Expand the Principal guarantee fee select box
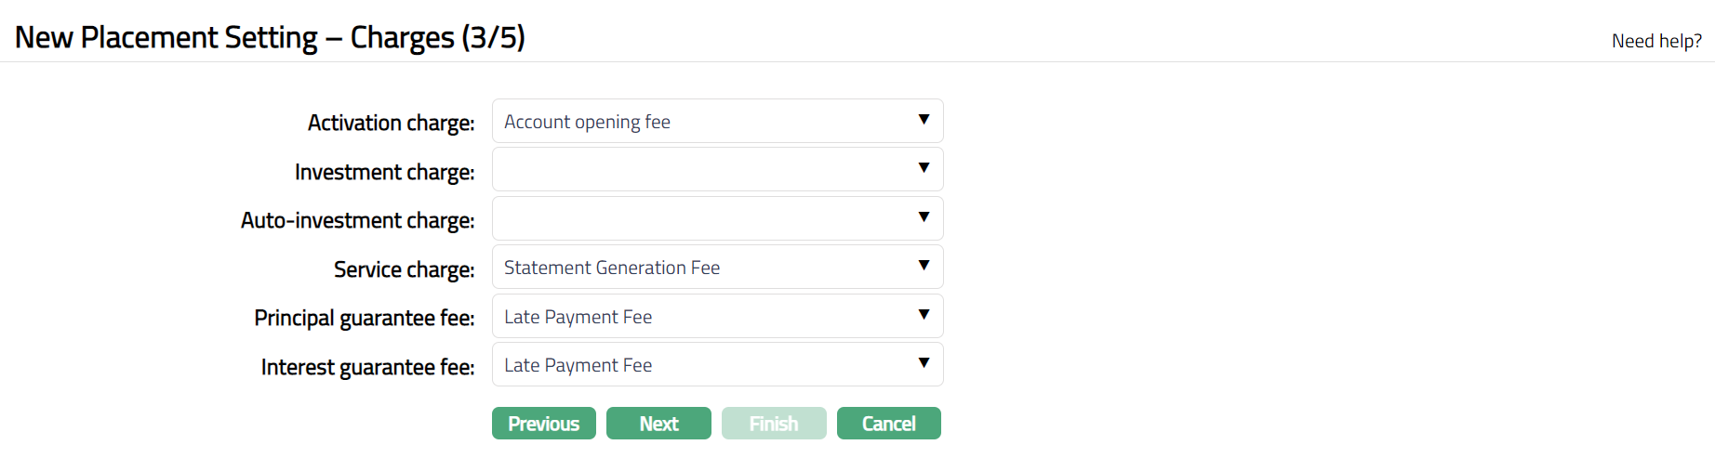Image resolution: width=1715 pixels, height=458 pixels. click(707, 317)
